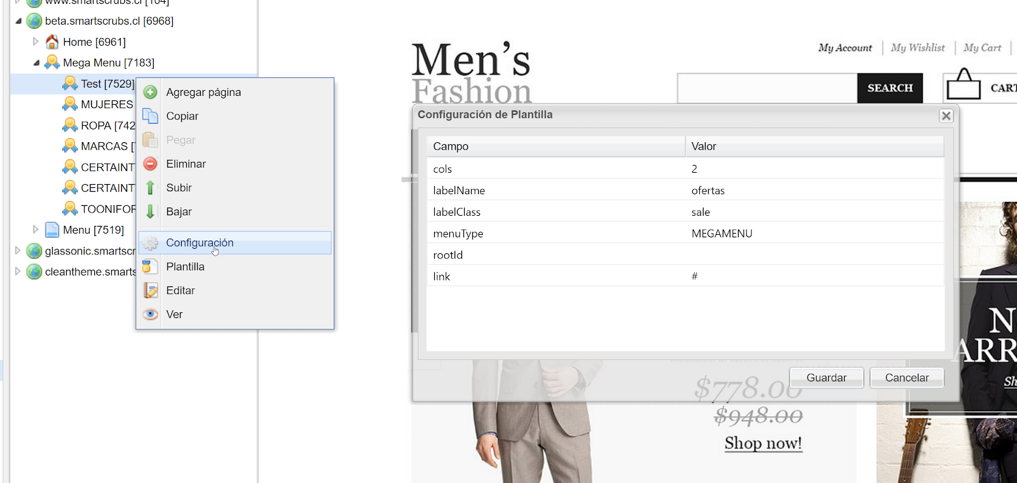Select the labelClass value sale
The image size is (1017, 483).
click(x=815, y=212)
